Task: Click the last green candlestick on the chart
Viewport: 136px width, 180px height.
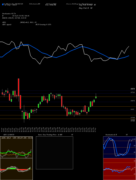Action: coord(96,97)
